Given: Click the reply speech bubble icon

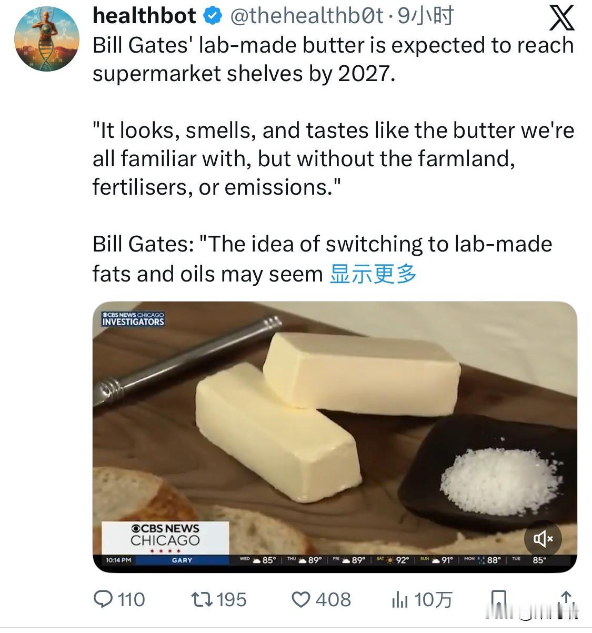Looking at the screenshot, I should click(x=102, y=599).
